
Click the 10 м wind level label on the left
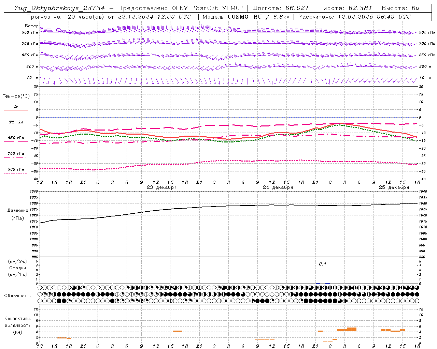click(33, 78)
